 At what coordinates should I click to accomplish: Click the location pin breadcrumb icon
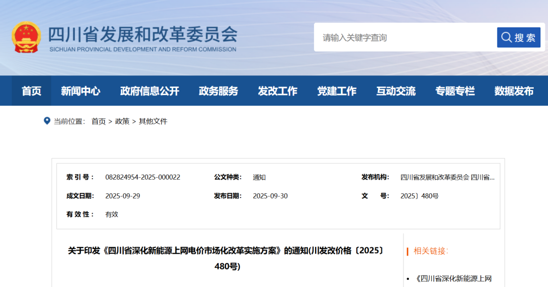pyautogui.click(x=47, y=121)
